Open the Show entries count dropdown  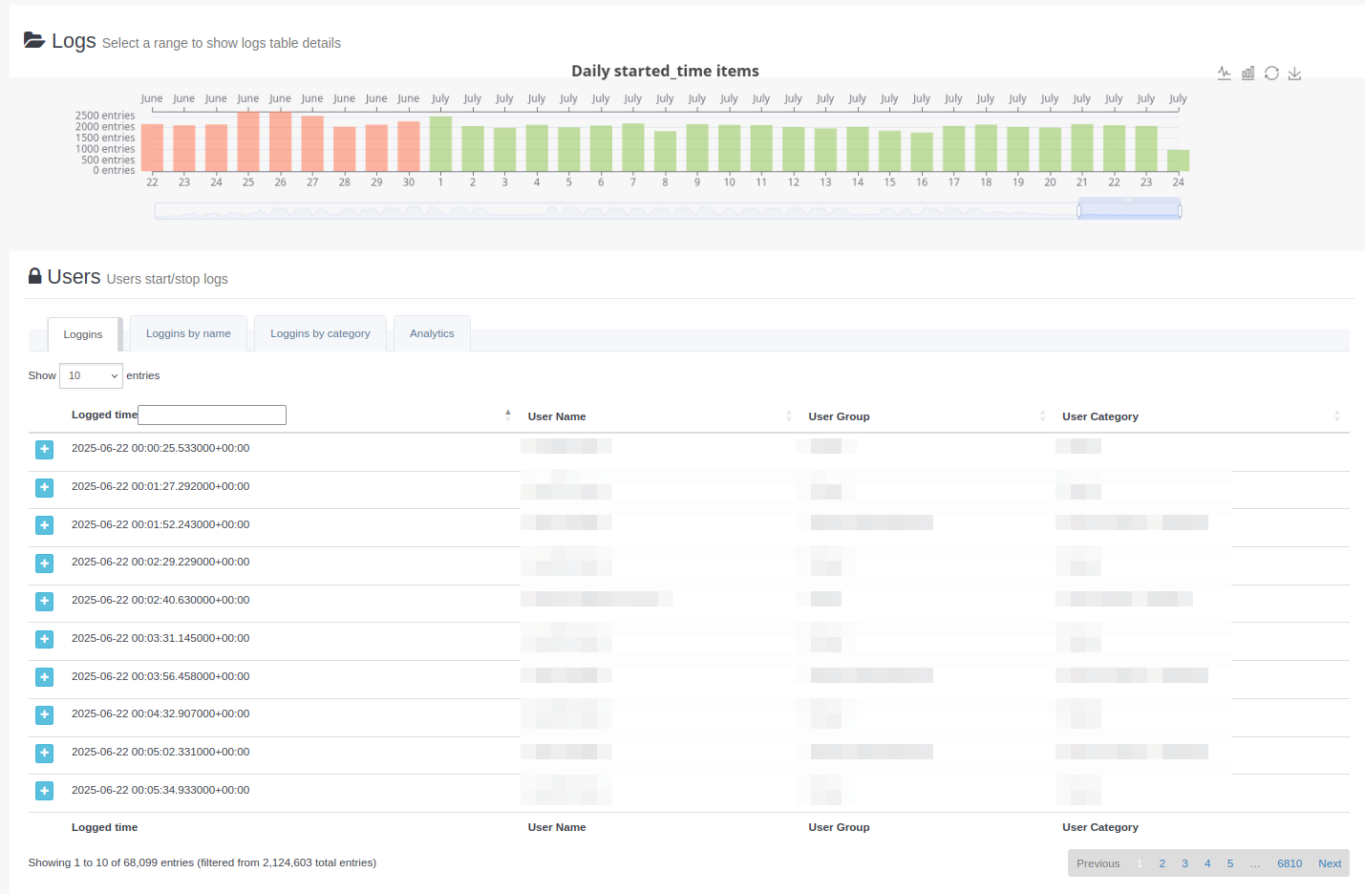point(91,375)
